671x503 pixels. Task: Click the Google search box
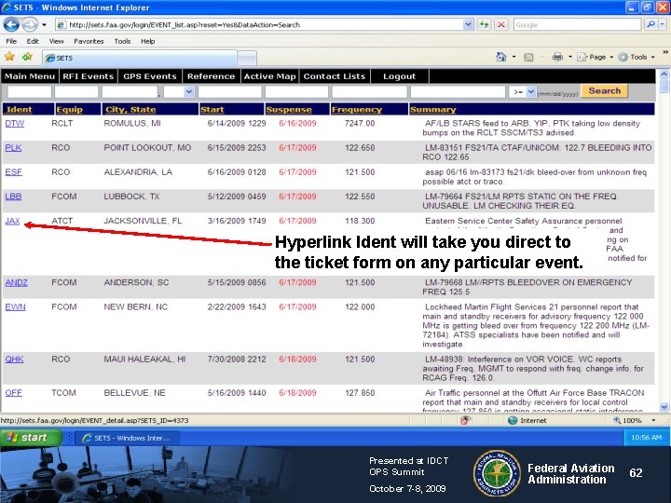click(x=577, y=25)
